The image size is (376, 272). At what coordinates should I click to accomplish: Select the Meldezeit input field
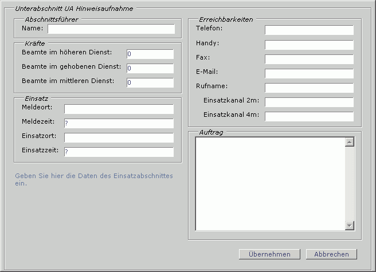point(119,124)
